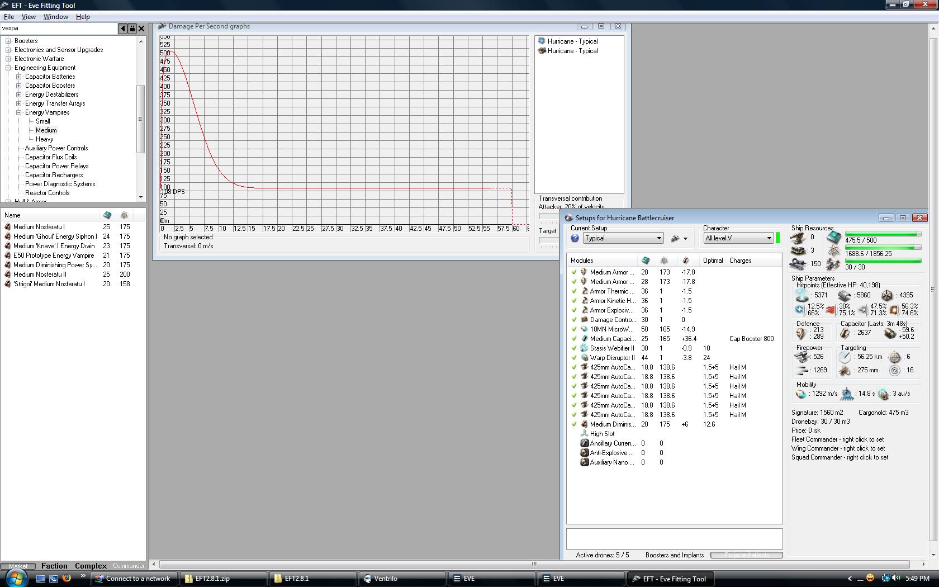Click the Damage Control module icon
This screenshot has height=587, width=939.
(584, 320)
